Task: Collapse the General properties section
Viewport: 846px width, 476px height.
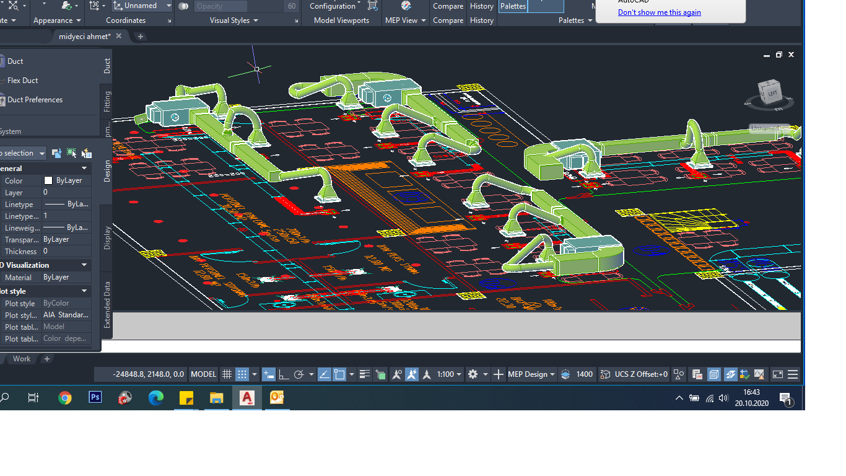Action: (x=84, y=169)
